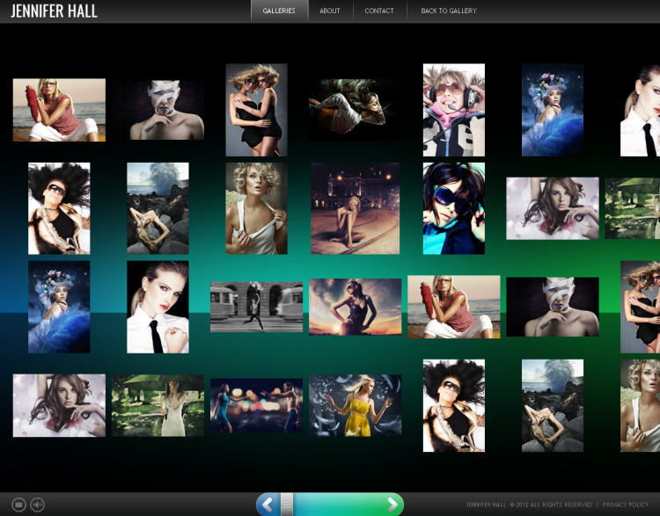Open the Privacy Policy link
Viewport: 660px width, 516px height.
click(626, 505)
